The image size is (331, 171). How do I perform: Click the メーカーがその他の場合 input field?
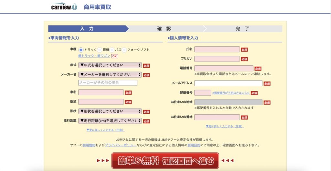coord(108,83)
